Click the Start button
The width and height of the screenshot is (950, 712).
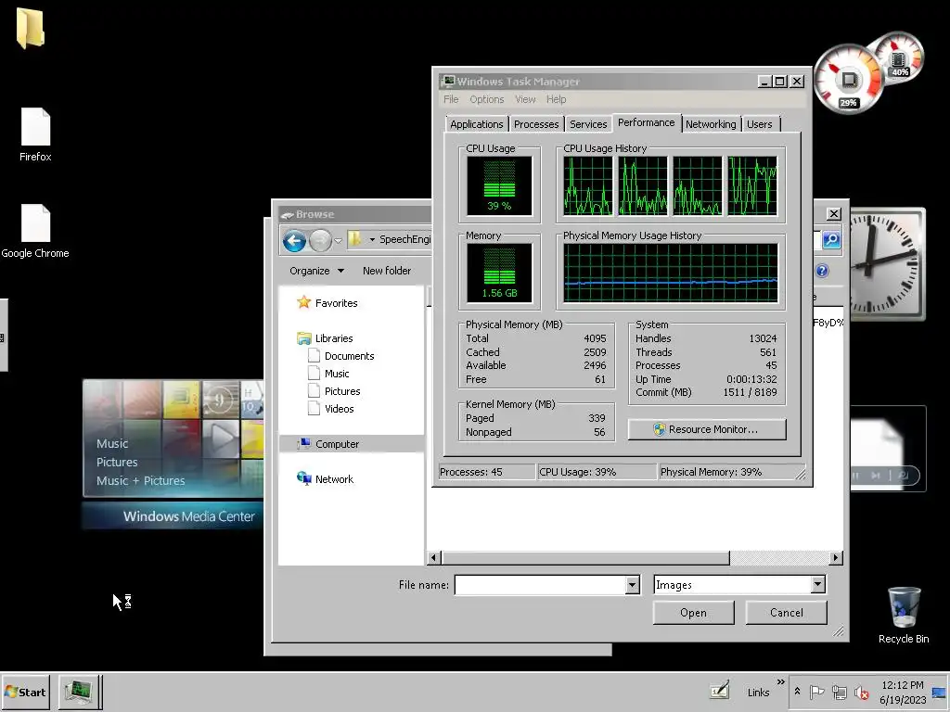click(25, 692)
